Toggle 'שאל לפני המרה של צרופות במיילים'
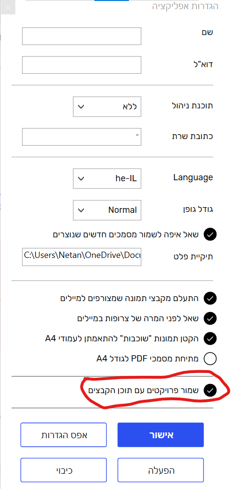 (x=210, y=318)
